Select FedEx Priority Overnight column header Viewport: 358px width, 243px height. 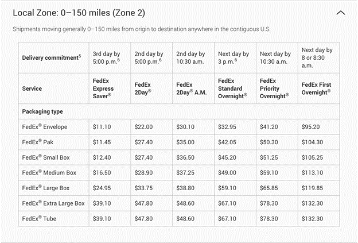tap(274, 88)
